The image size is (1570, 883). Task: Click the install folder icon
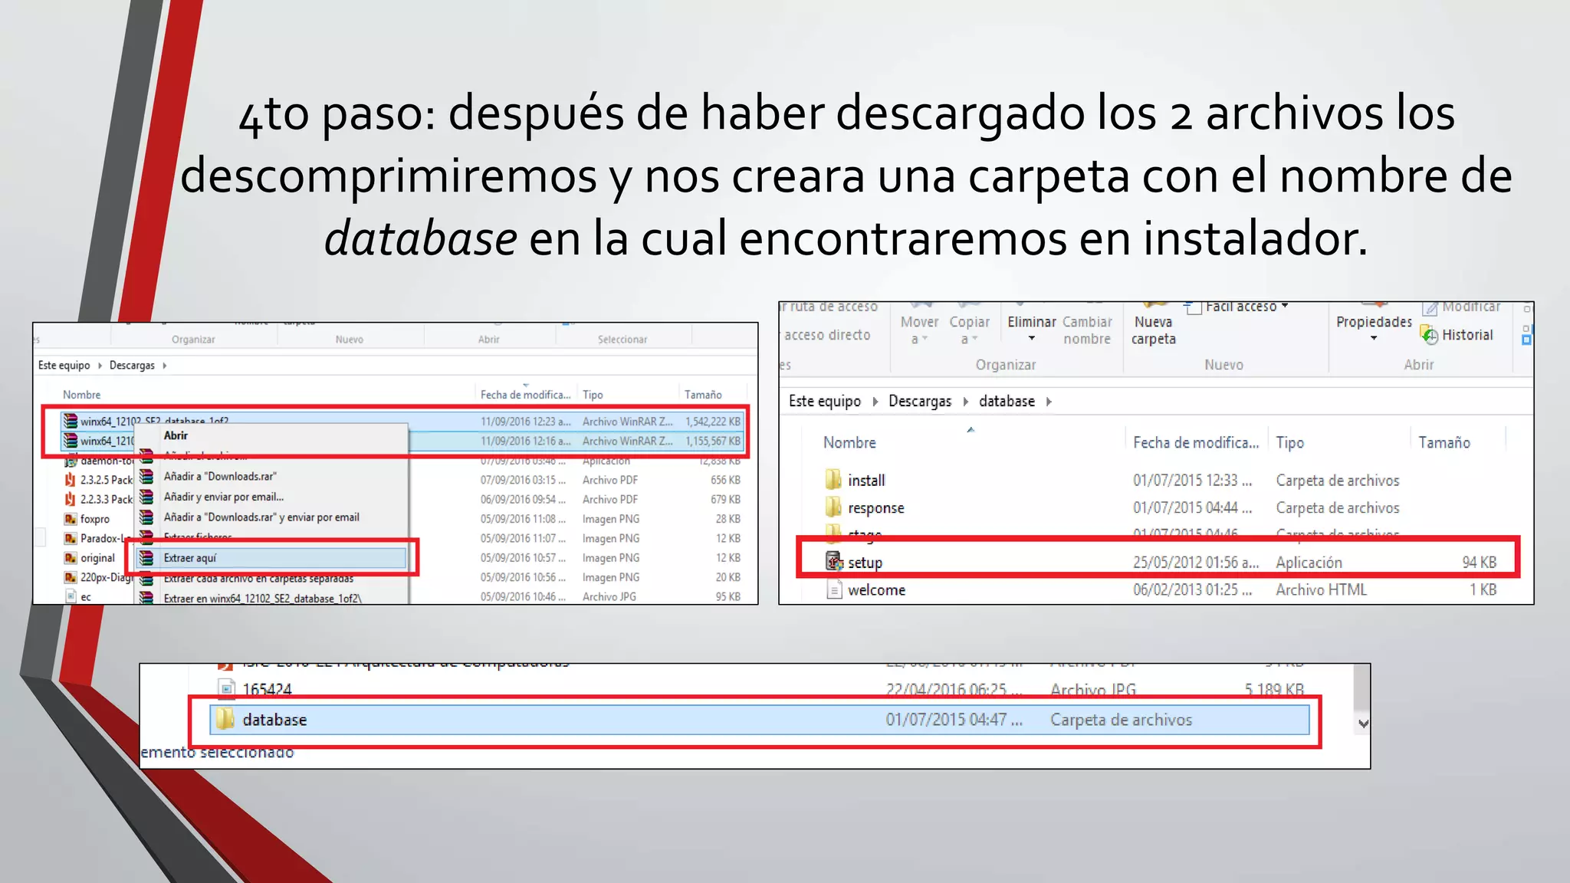(x=833, y=480)
